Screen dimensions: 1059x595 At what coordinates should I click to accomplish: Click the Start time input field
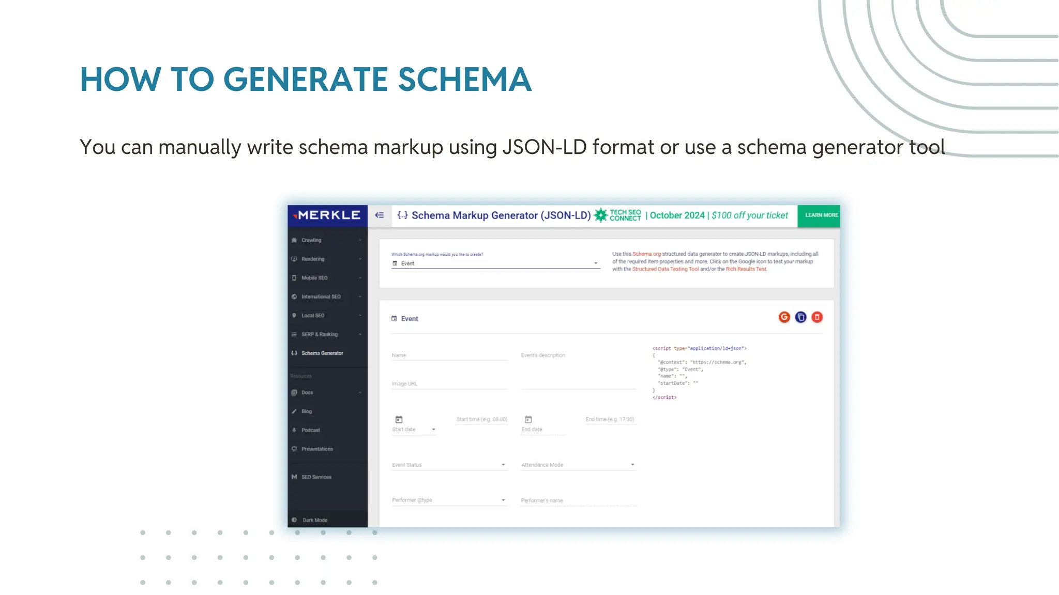coord(482,419)
